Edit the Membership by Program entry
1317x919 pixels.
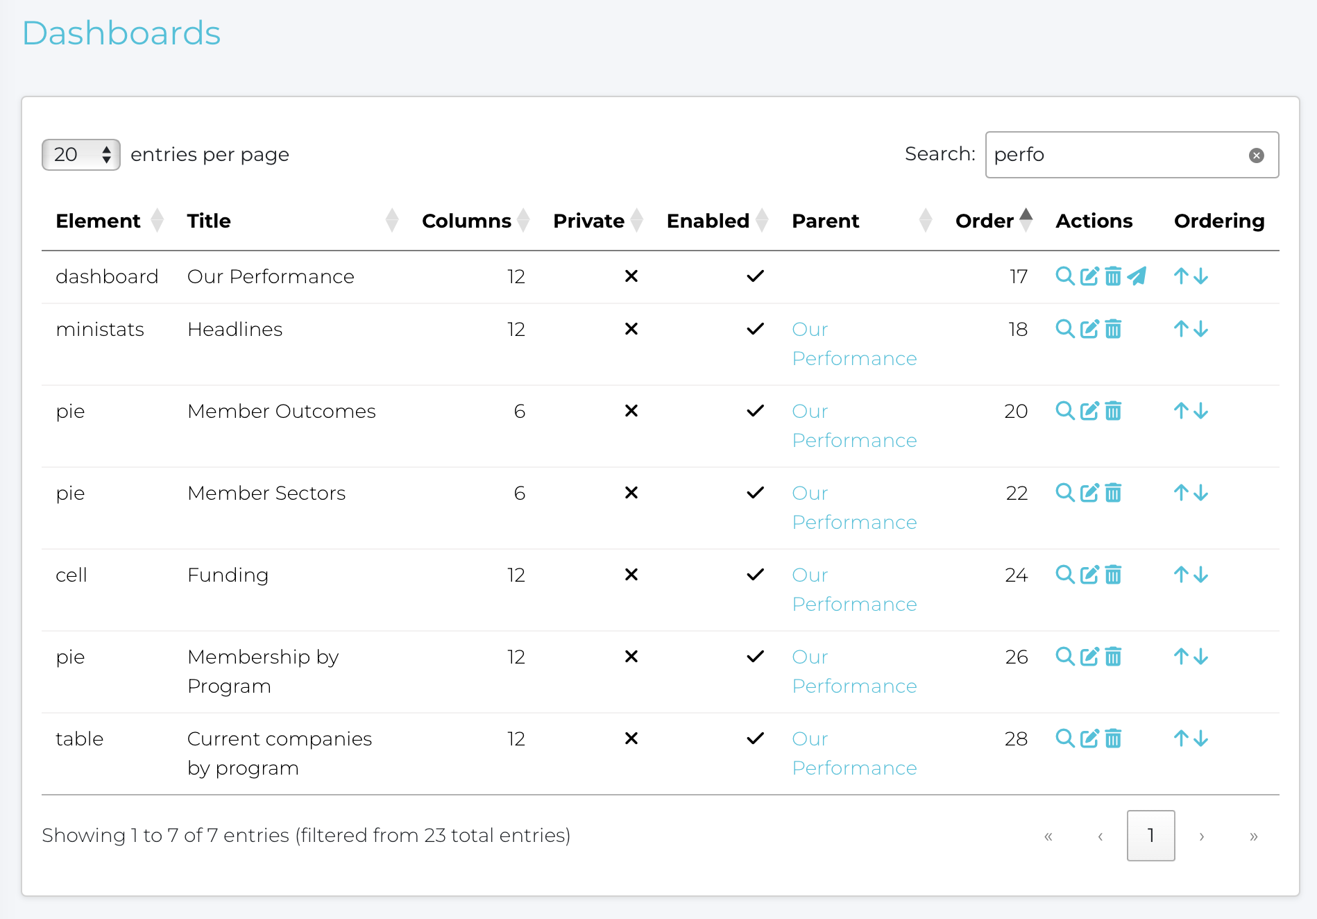1089,657
